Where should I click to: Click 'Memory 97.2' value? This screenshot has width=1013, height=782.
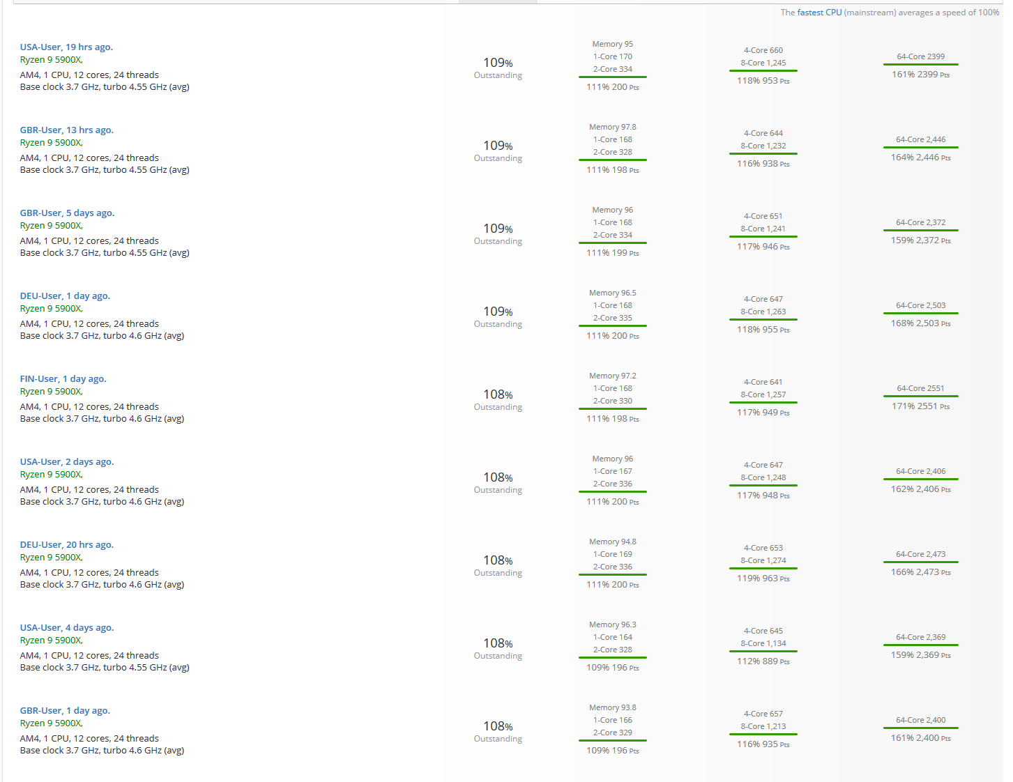(x=613, y=376)
